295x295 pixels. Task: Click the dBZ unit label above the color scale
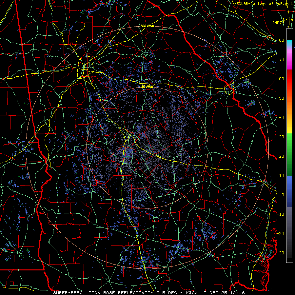[x=278, y=23]
